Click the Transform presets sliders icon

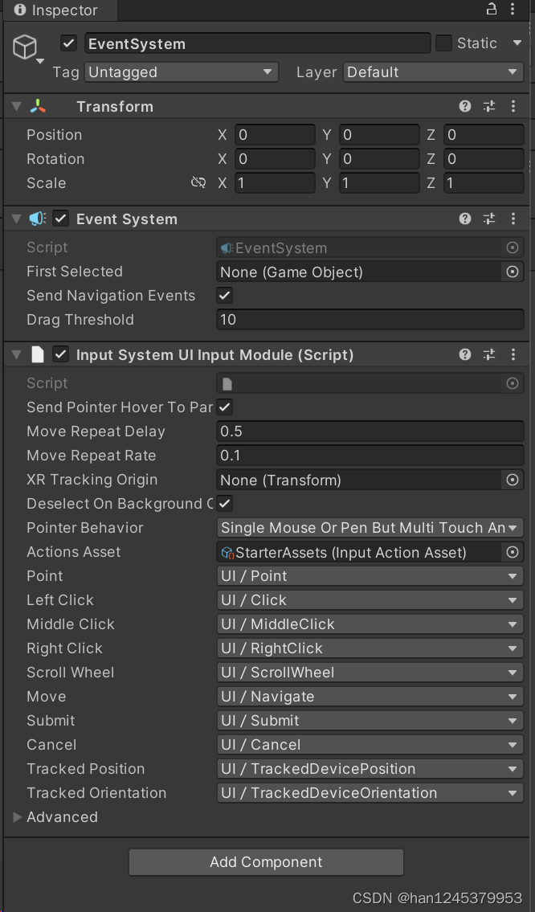488,106
